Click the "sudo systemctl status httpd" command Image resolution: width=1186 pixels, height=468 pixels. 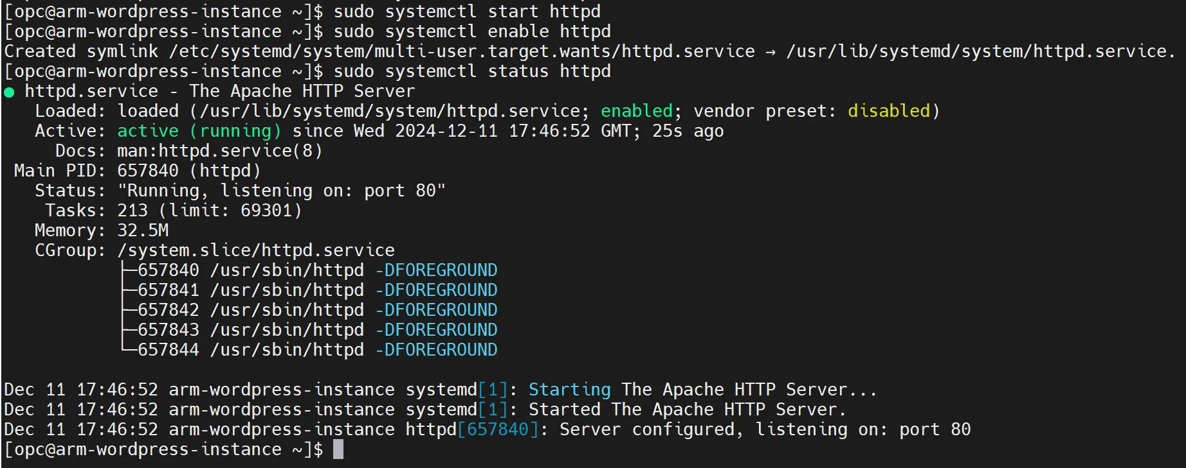pos(472,71)
